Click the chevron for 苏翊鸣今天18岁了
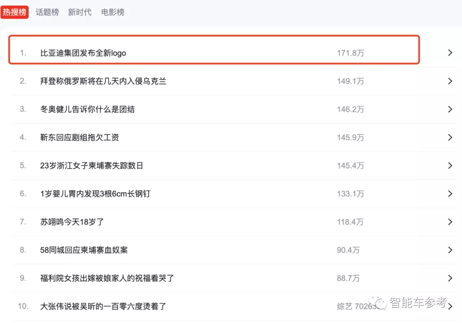This screenshot has height=323, width=462. [x=450, y=222]
